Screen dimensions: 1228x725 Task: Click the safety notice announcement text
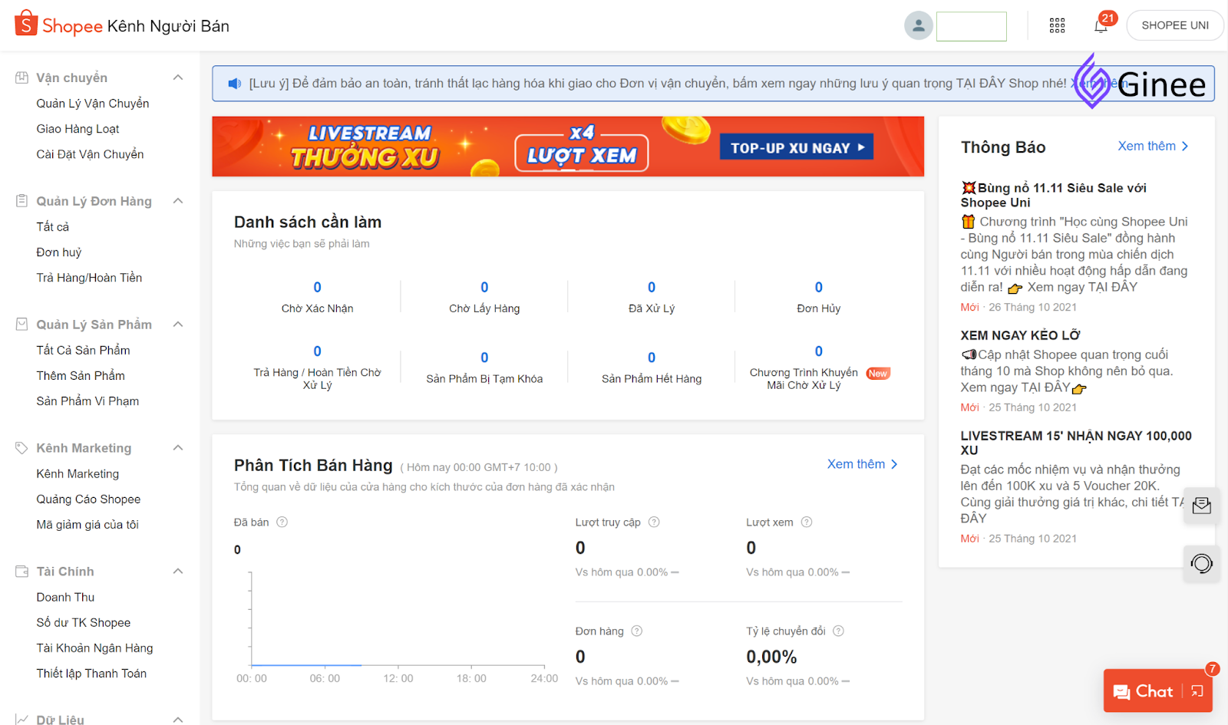point(657,84)
